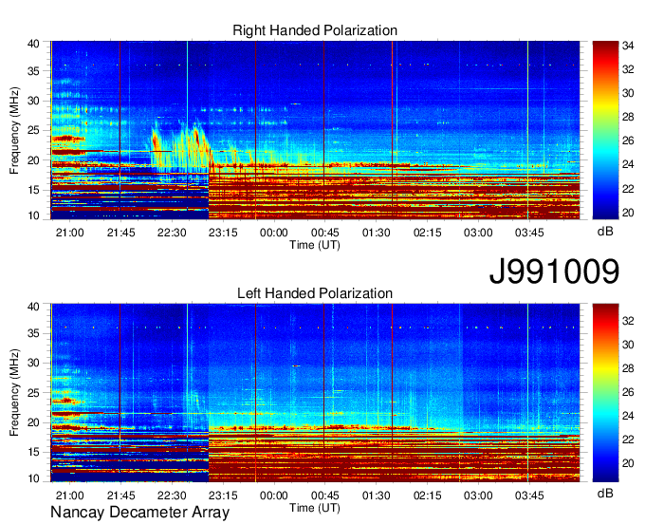Click the "02:15" tick under the Right Handed plot
645x524 pixels.
pos(427,233)
